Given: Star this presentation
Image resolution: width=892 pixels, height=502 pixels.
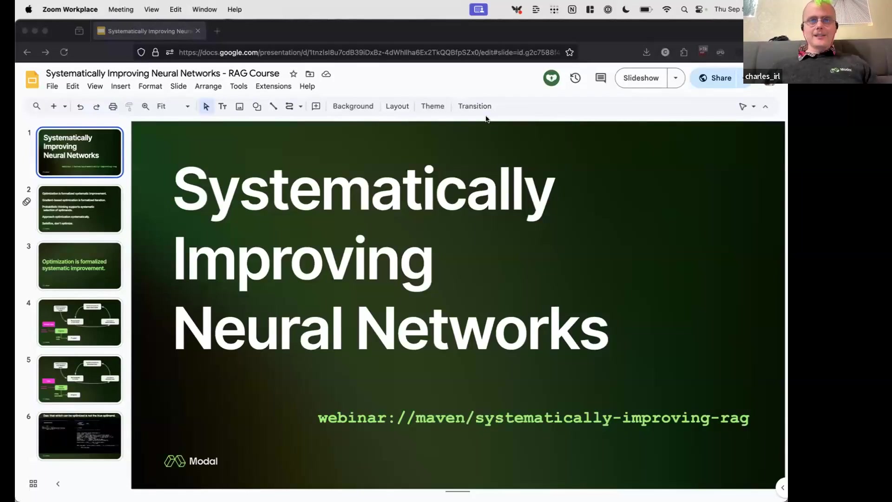Looking at the screenshot, I should 293,74.
